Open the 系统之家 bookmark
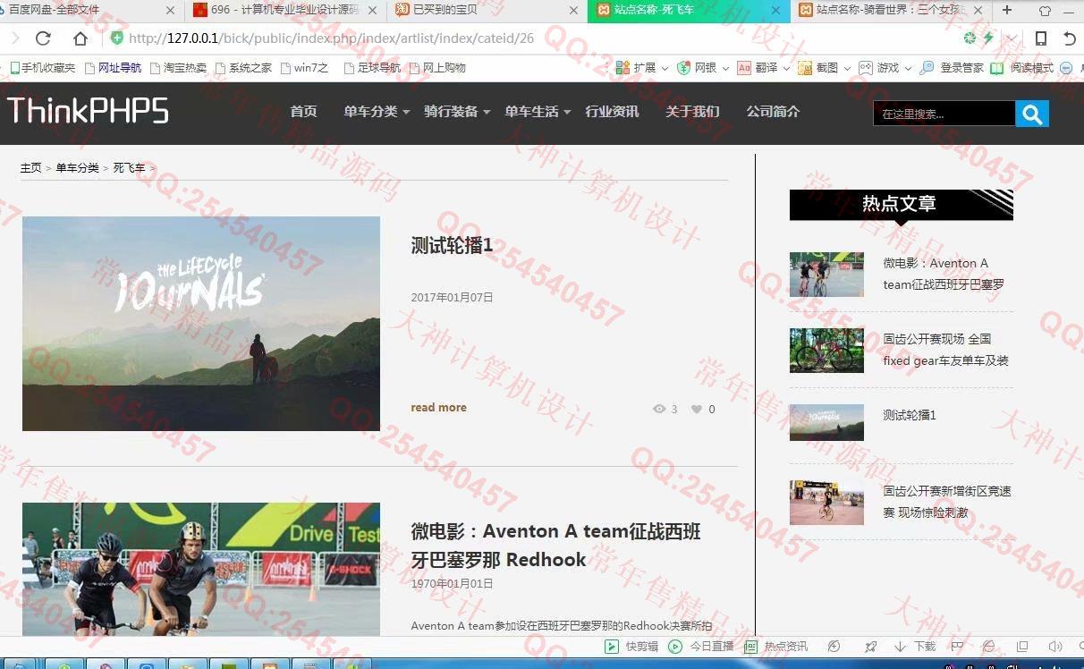This screenshot has height=669, width=1084. 243,68
